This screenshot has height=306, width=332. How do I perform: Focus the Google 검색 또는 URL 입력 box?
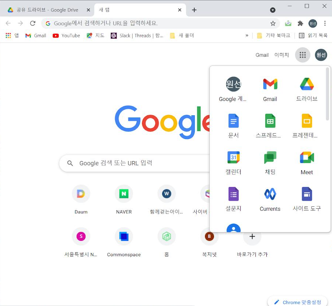(135, 163)
